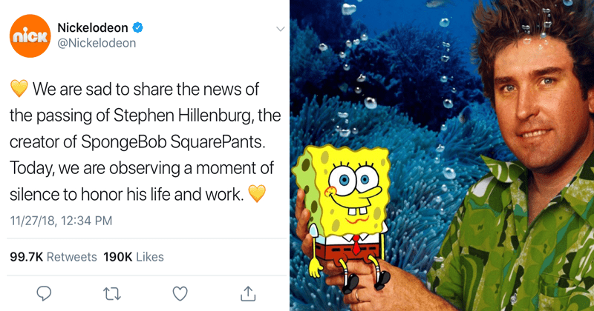Image resolution: width=594 pixels, height=311 pixels.
Task: Click the blue verified checkmark badge
Action: [137, 27]
